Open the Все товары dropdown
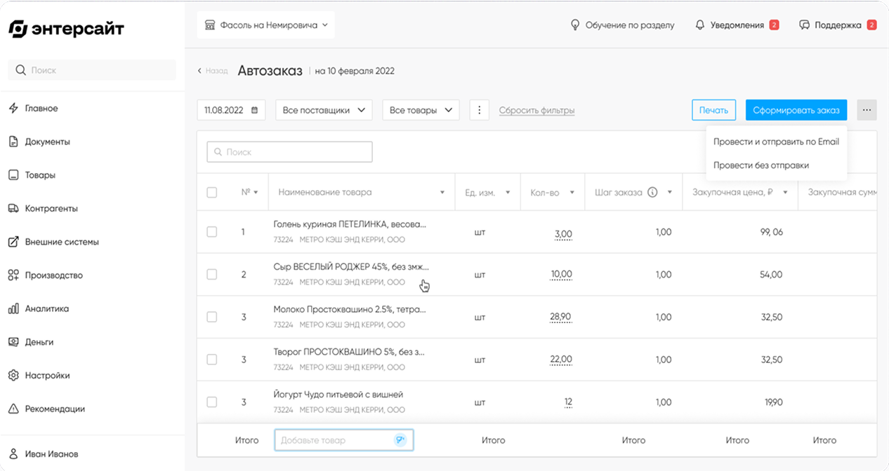 tap(420, 110)
